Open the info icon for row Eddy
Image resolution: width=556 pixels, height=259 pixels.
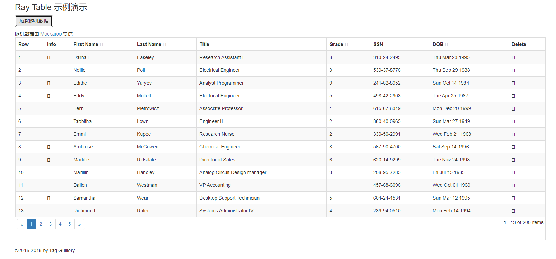49,96
